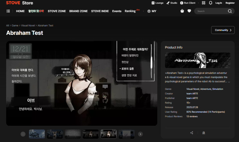
Task: Click the report siren icon
Action: pyautogui.click(x=204, y=133)
